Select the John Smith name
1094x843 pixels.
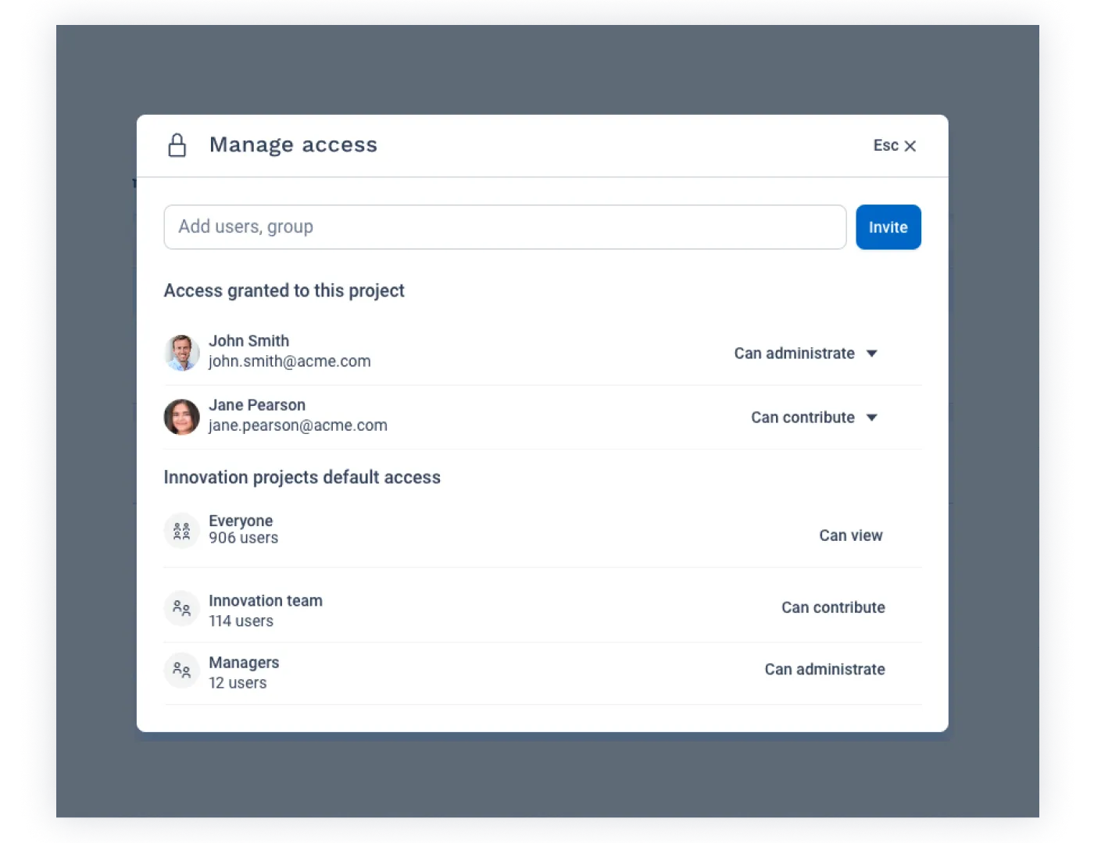point(248,341)
